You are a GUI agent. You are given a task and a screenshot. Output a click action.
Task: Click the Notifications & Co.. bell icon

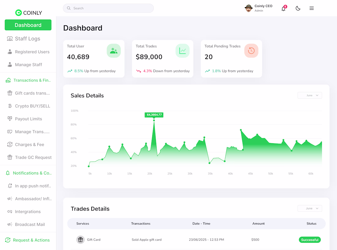[x=8, y=173]
